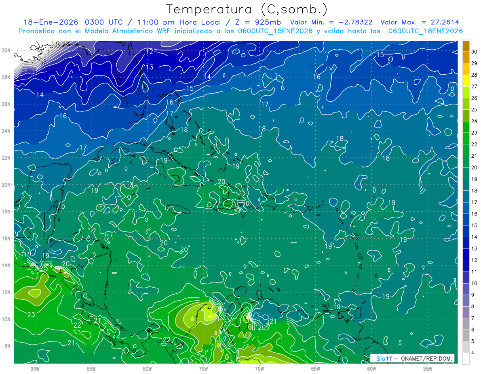This screenshot has height=374, width=485.
Task: Pick the bright green swatch between legend 22 and 23
Action: 466,139
